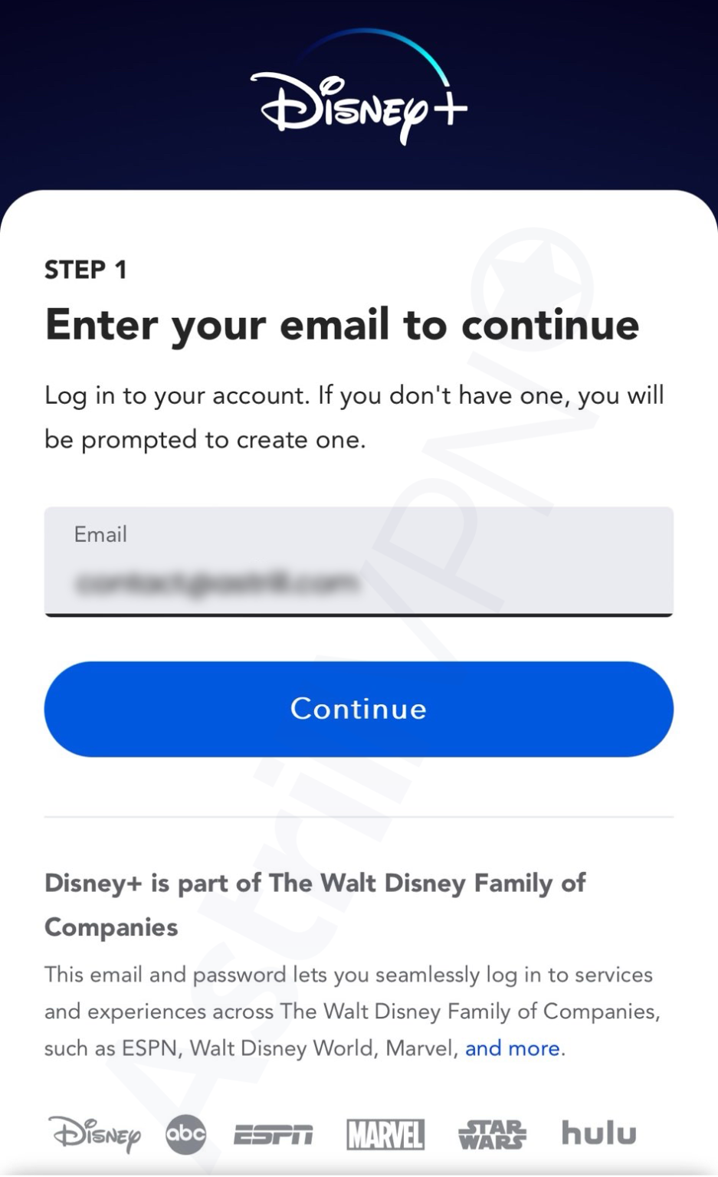Image resolution: width=718 pixels, height=1177 pixels.
Task: Click the "Log in to your account" description text
Action: 355,416
